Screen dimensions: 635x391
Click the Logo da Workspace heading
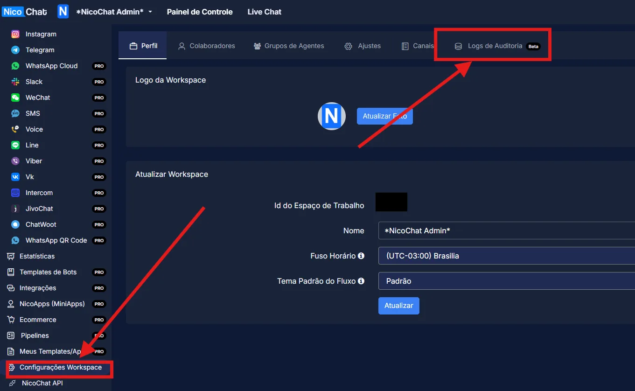[x=170, y=80]
